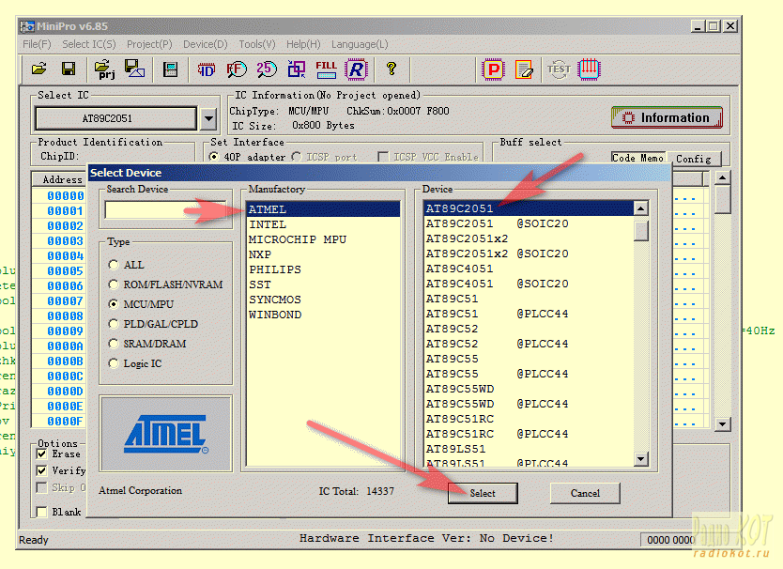Viewport: 783px width, 569px height.
Task: Open the Device(D) menu
Action: coord(206,44)
